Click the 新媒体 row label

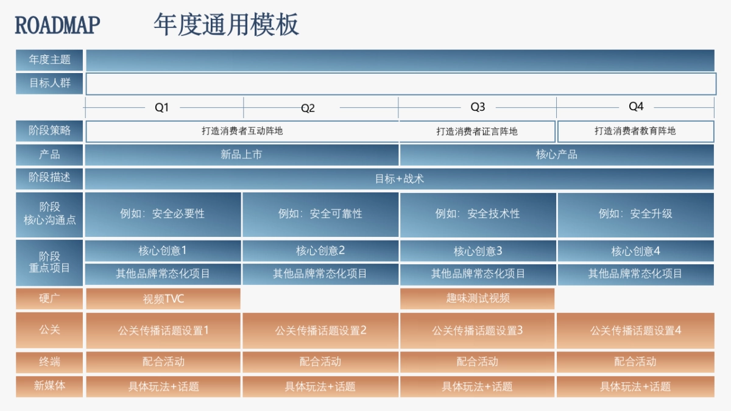point(49,386)
